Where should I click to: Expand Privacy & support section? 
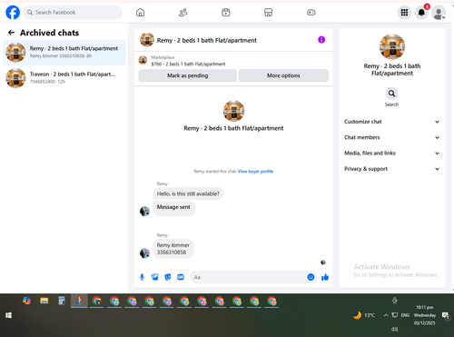pos(391,169)
